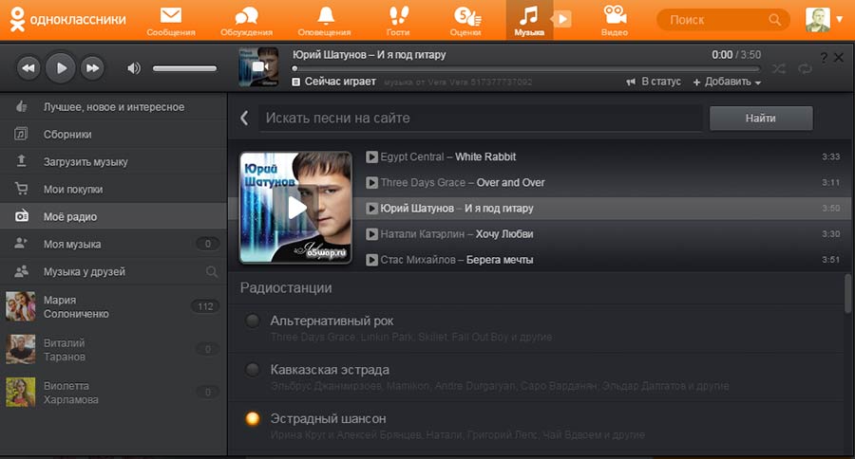Image resolution: width=855 pixels, height=459 pixels.
Task: Open the player help question mark
Action: pos(824,58)
